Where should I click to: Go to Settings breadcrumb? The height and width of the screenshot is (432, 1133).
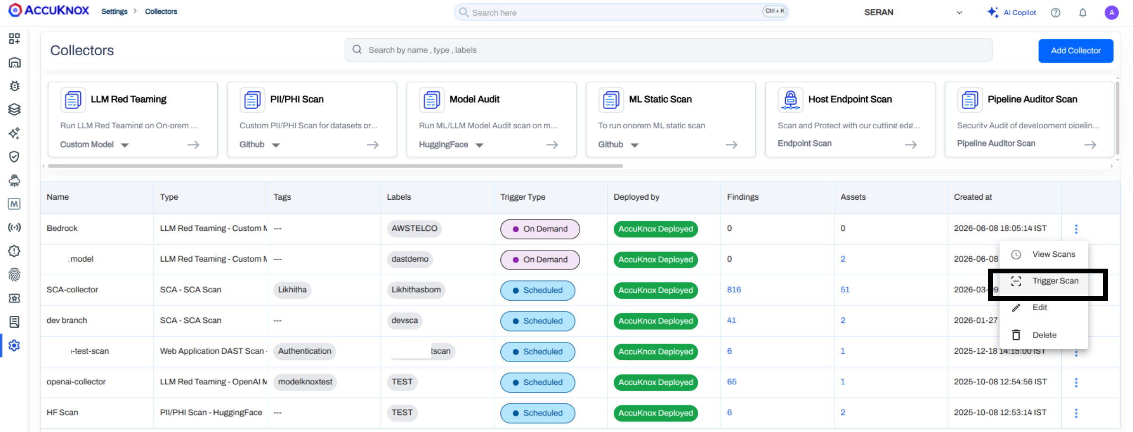114,11
